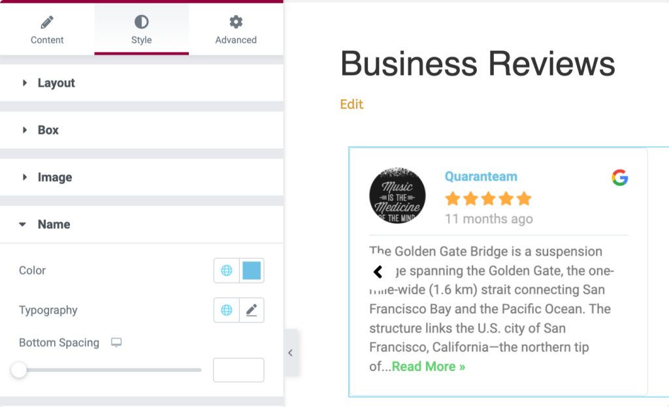Open the Typography edit pencil icon
Image resolution: width=669 pixels, height=407 pixels.
pos(252,310)
